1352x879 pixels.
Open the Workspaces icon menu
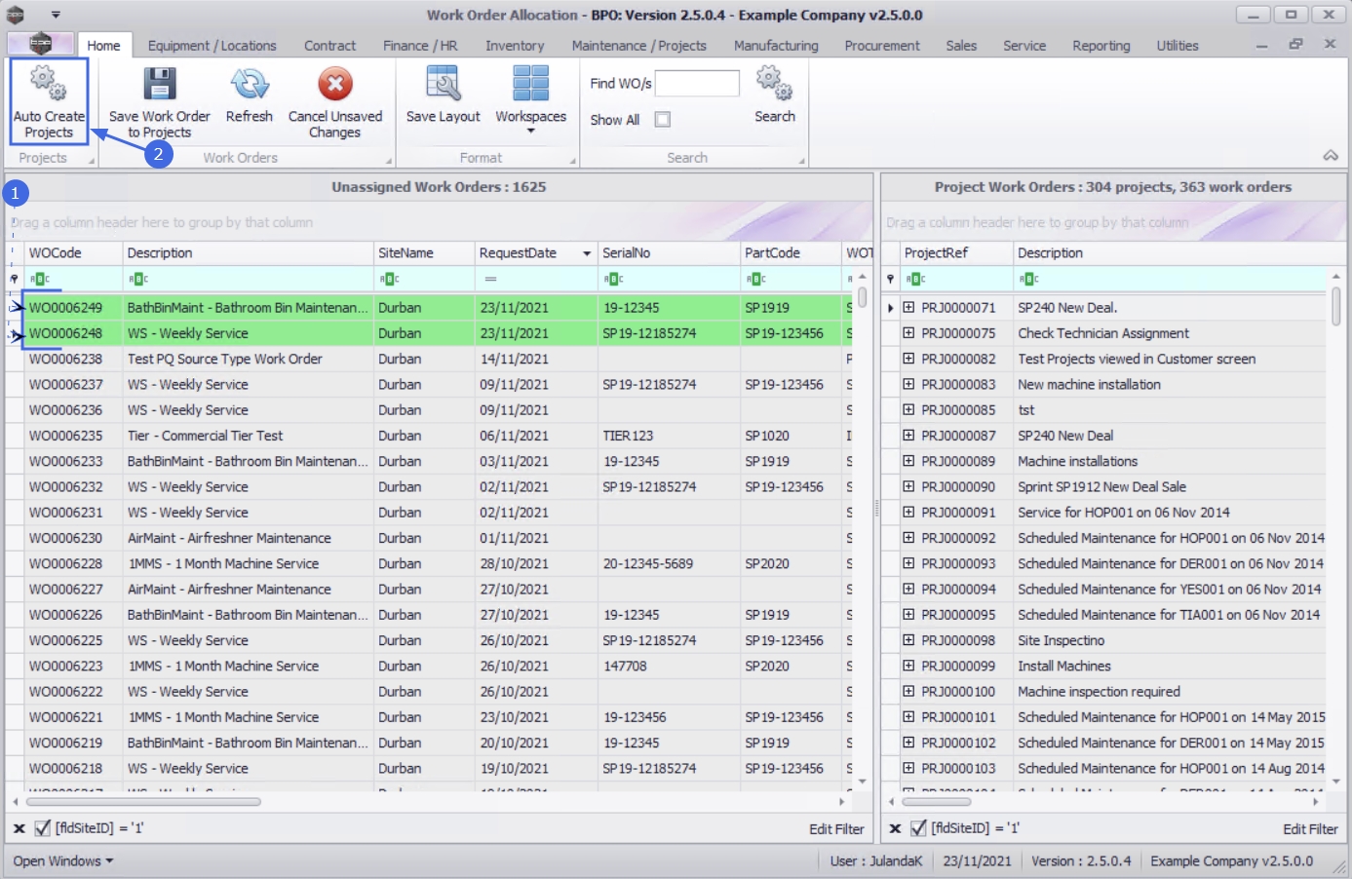click(531, 84)
